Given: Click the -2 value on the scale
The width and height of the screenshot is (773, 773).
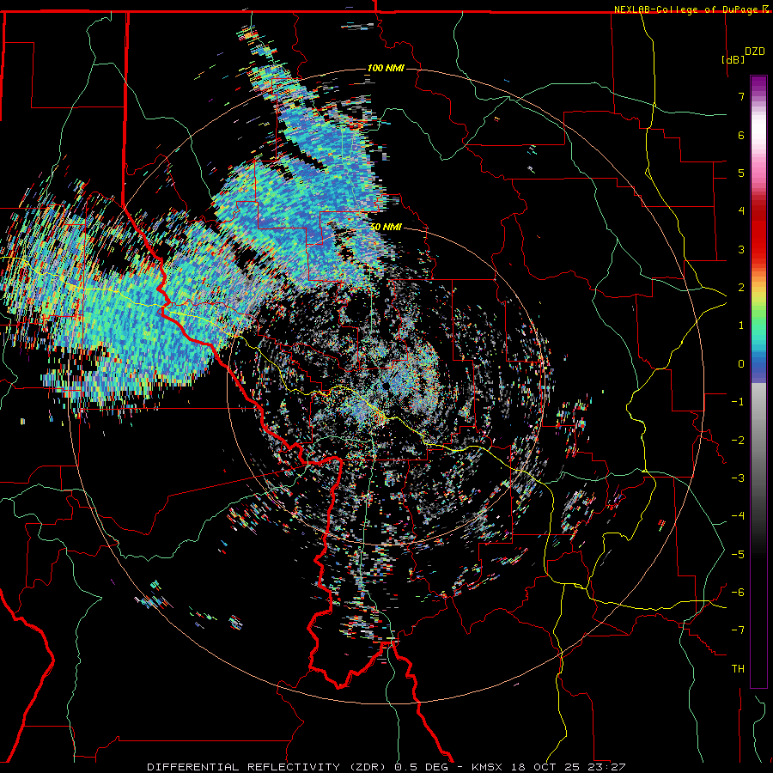Looking at the screenshot, I should [738, 441].
